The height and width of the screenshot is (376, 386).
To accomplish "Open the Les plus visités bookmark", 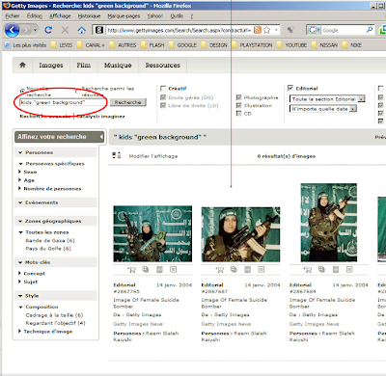I will click(26, 45).
